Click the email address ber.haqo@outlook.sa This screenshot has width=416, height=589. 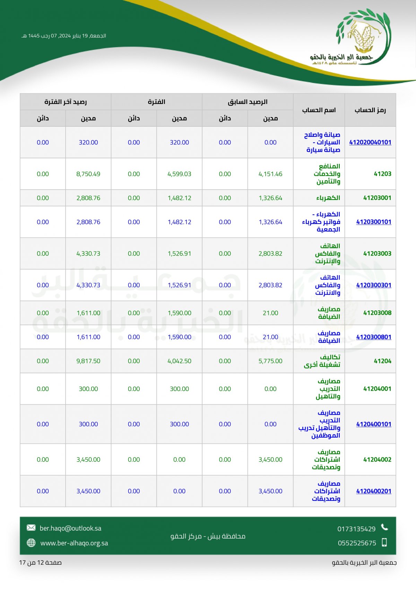pyautogui.click(x=70, y=528)
